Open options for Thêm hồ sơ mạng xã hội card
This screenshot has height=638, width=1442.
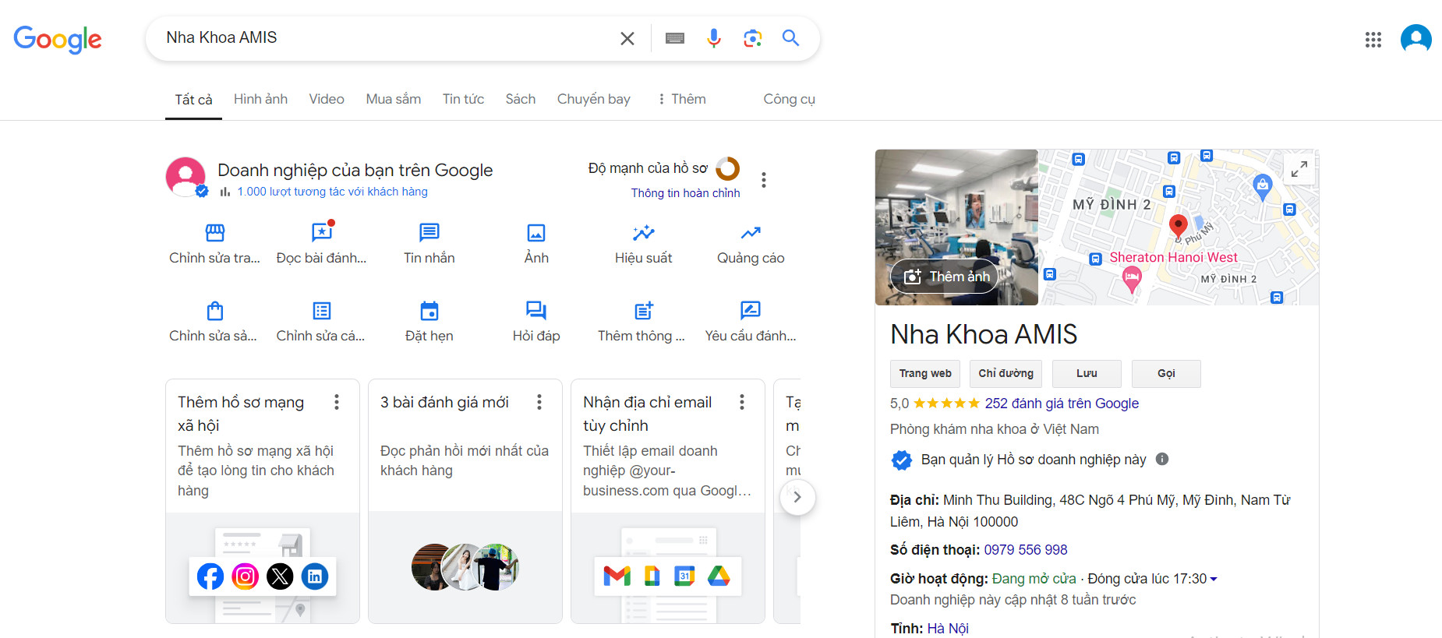(337, 402)
